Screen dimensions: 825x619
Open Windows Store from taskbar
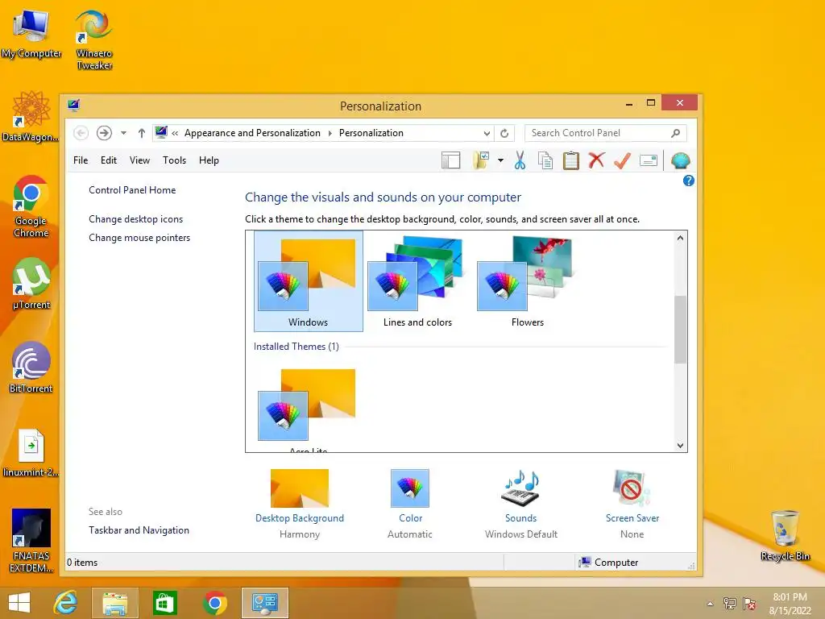click(x=164, y=603)
